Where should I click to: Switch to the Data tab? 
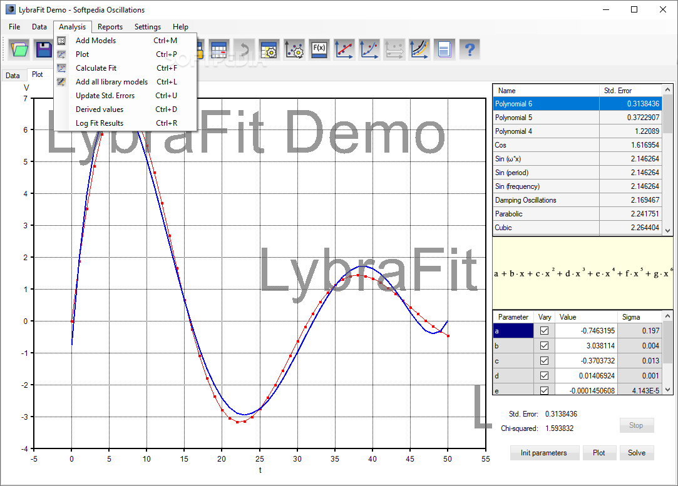click(13, 76)
